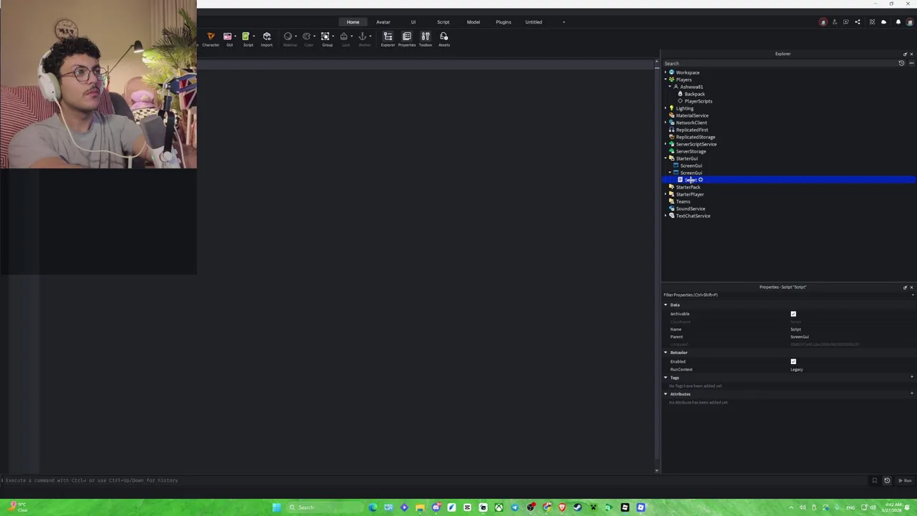Click the Color tool icon

(307, 36)
